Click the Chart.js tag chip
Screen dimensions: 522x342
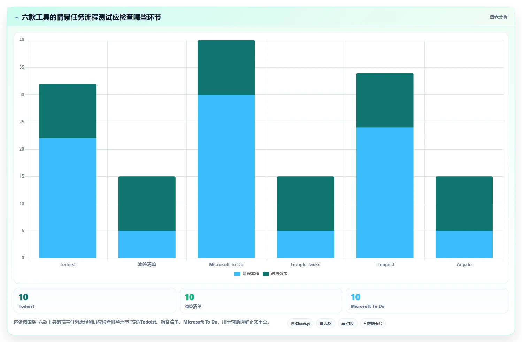pyautogui.click(x=300, y=324)
